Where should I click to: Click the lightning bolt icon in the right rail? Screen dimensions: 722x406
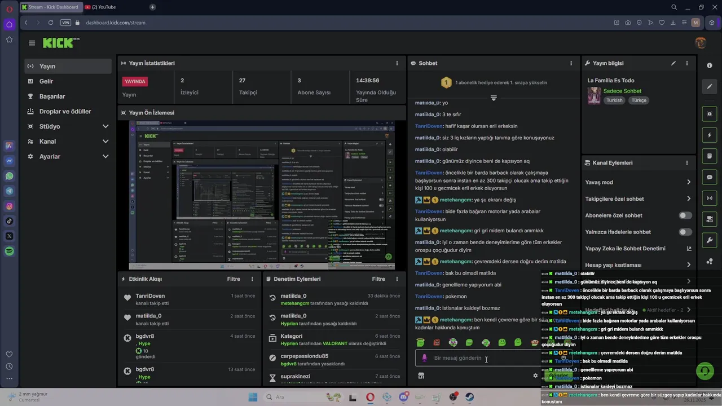click(710, 135)
